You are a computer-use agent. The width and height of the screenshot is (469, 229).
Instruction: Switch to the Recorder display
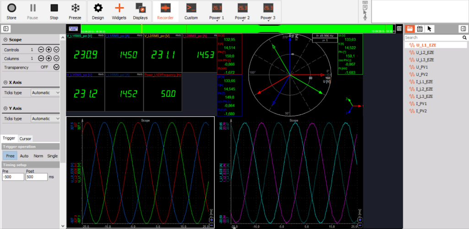(165, 11)
